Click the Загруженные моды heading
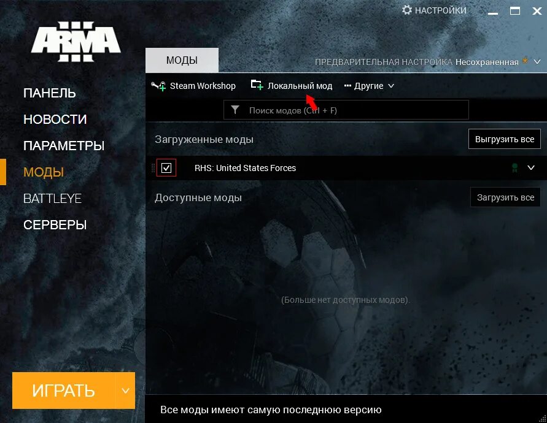 click(204, 139)
